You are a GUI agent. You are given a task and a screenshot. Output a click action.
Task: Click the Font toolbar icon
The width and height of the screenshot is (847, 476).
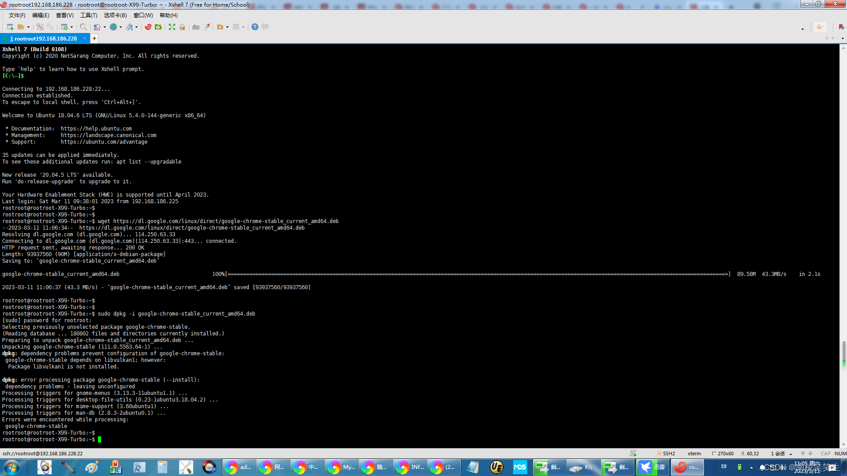(129, 27)
